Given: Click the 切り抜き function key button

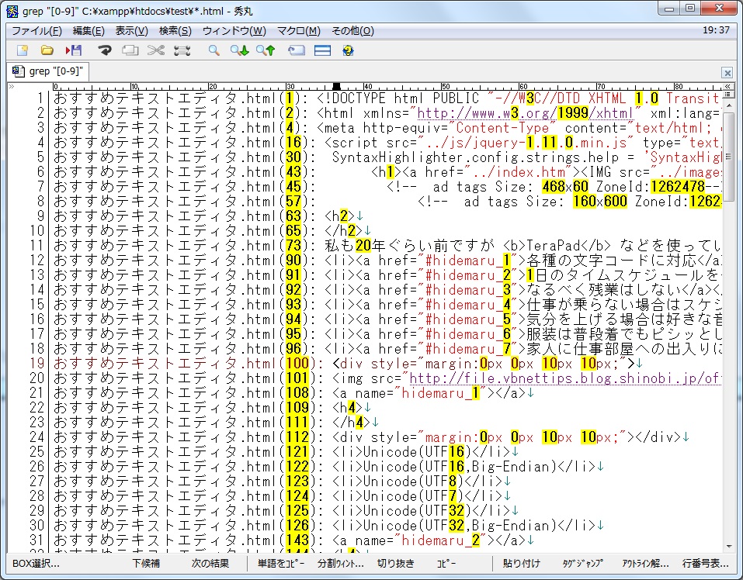Looking at the screenshot, I should (x=396, y=564).
